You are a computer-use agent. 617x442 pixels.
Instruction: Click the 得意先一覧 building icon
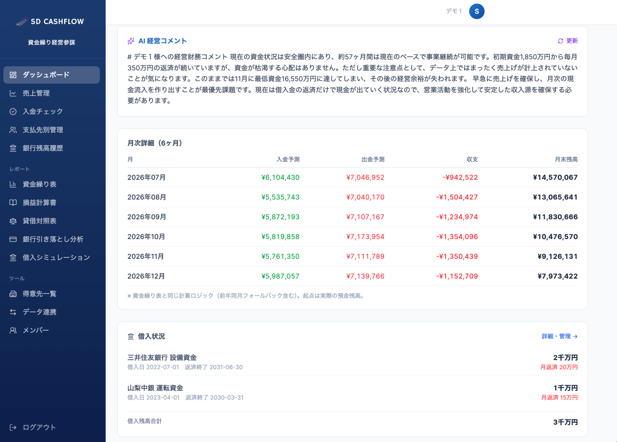click(x=13, y=294)
